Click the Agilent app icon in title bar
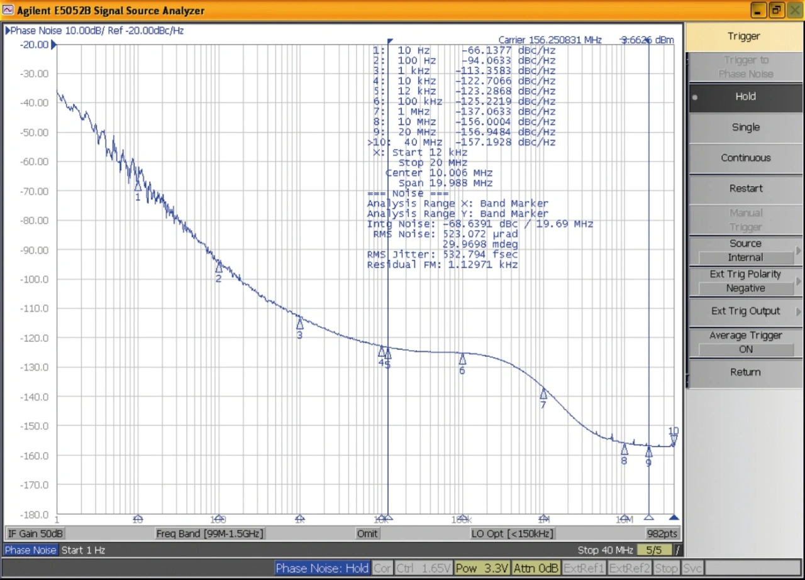This screenshot has width=805, height=580. click(8, 11)
